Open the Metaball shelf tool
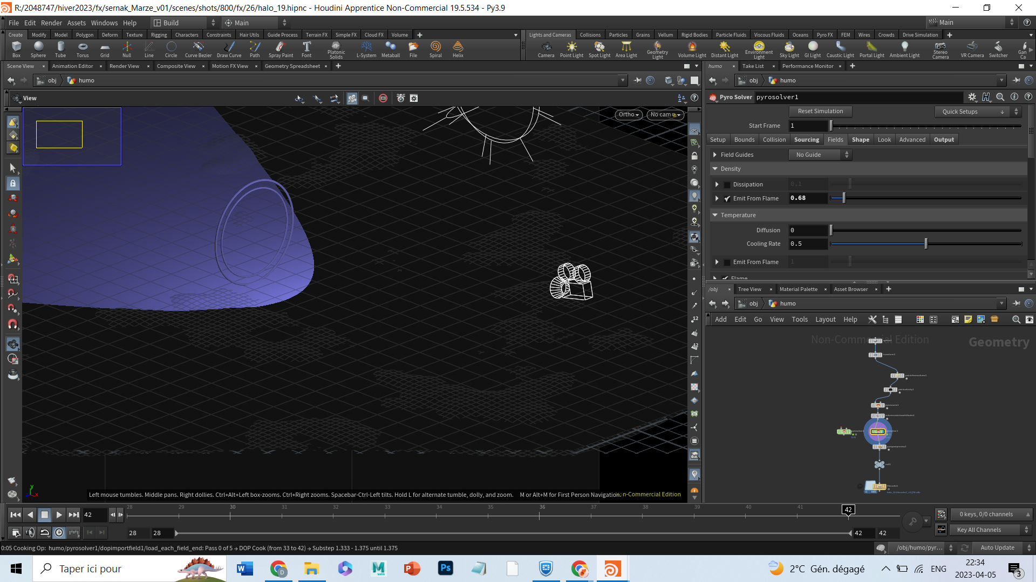This screenshot has width=1036, height=582. tap(391, 49)
